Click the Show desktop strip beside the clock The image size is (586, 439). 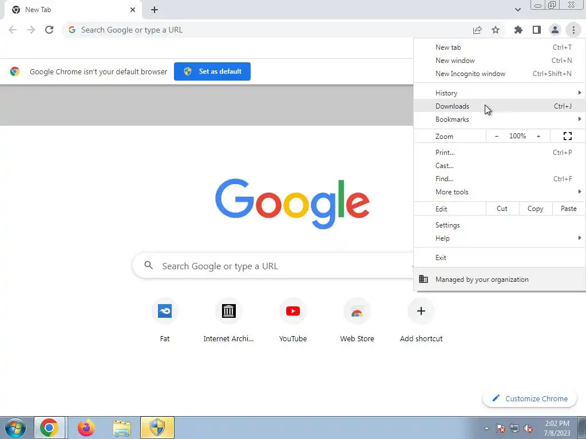click(x=582, y=428)
